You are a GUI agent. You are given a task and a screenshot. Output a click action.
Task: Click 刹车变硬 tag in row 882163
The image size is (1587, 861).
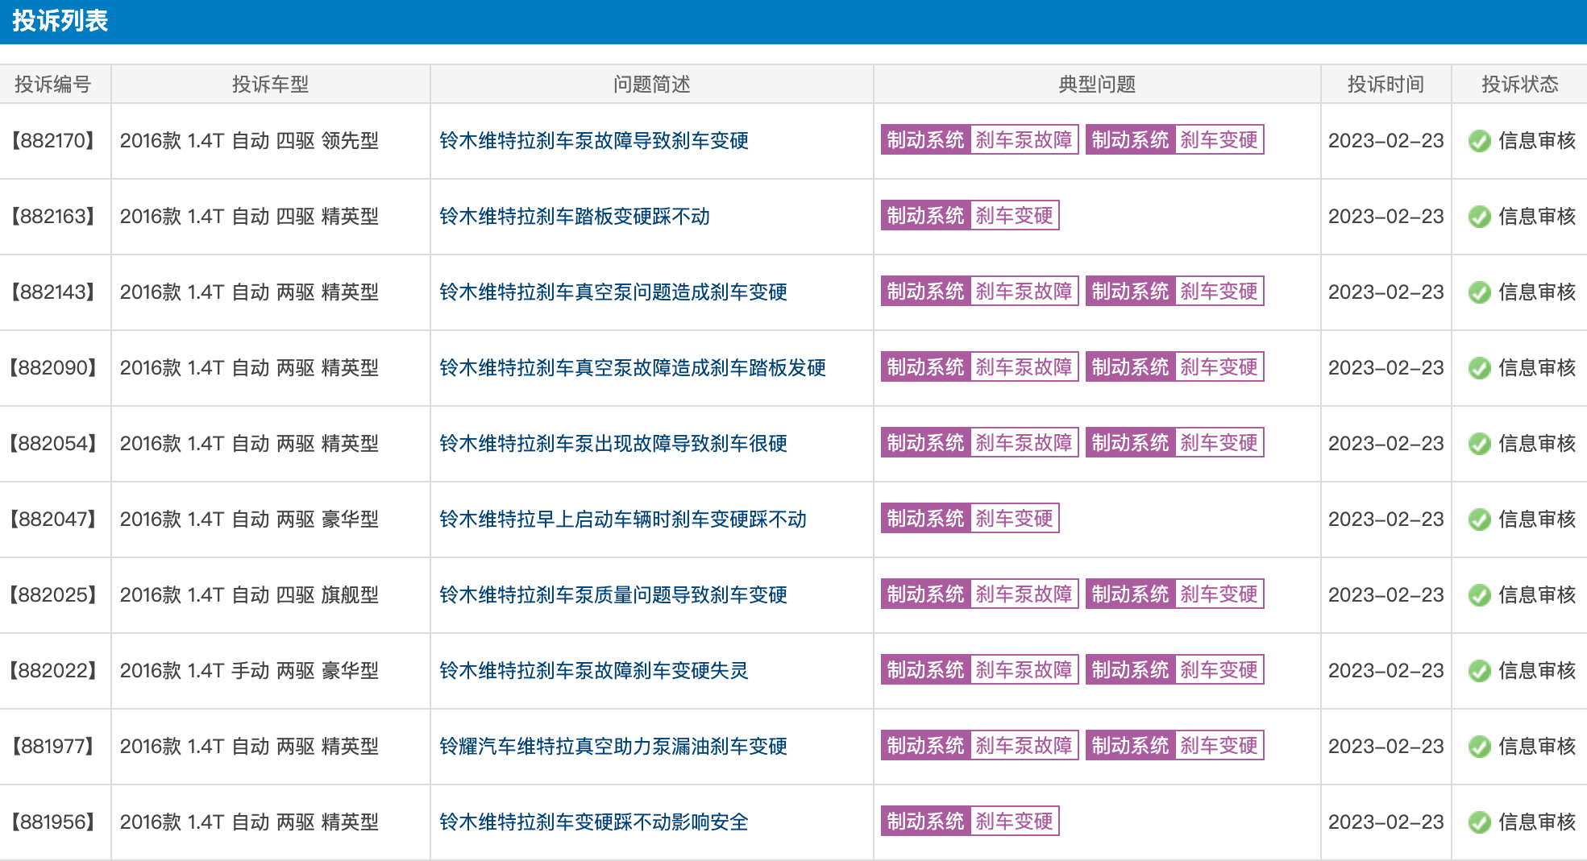coord(1014,216)
